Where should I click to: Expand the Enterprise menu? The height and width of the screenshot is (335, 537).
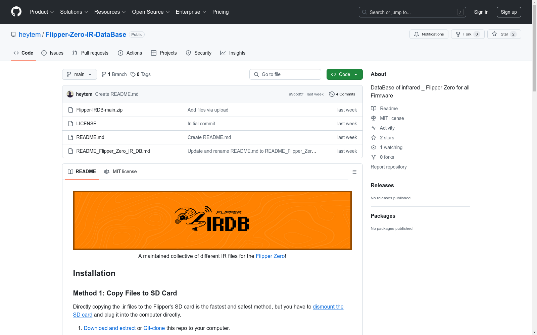191,12
